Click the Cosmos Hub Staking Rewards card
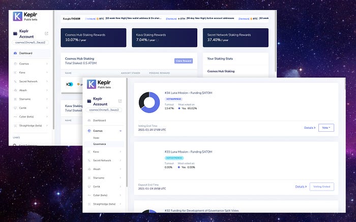356x222 pixels. click(93, 38)
